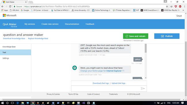
Task: Click the chat panel scrollbar thumb
Action: click(x=146, y=48)
